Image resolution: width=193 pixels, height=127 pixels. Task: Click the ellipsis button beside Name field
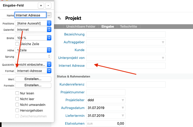tap(49, 15)
